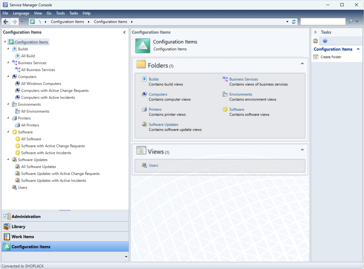Click the Environments tree icon
Screen dimensions: 364x269
(14, 104)
